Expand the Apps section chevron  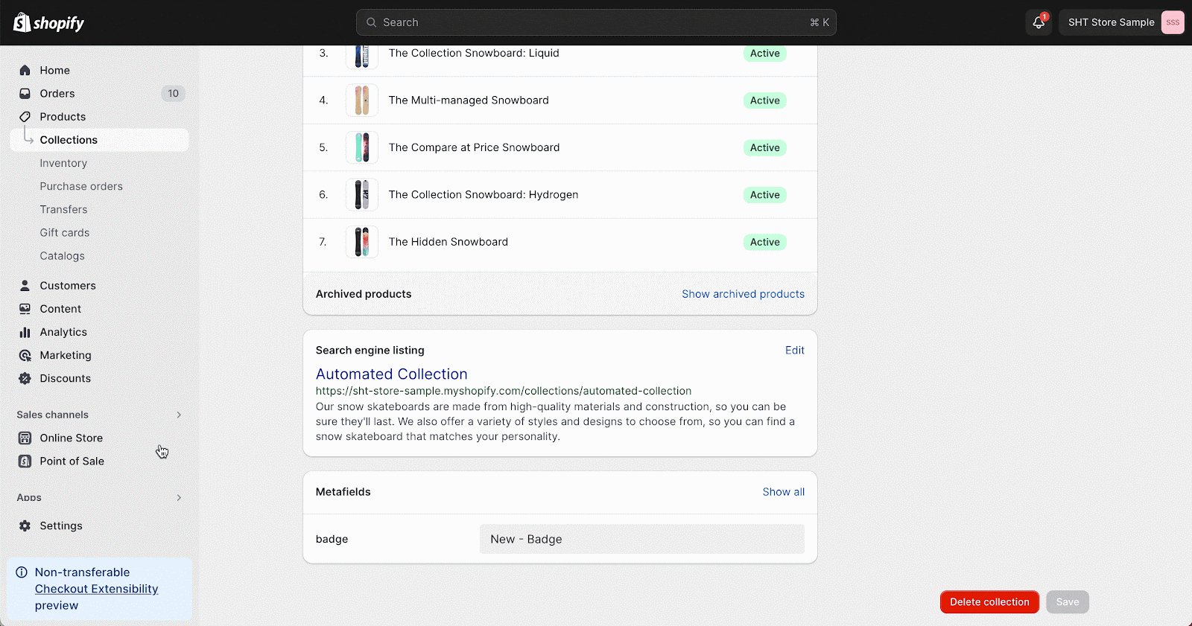click(x=179, y=497)
